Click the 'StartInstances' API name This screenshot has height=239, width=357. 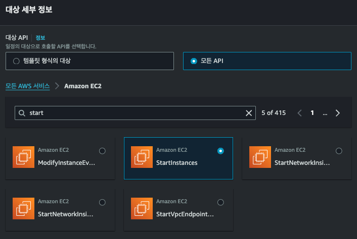(x=176, y=163)
